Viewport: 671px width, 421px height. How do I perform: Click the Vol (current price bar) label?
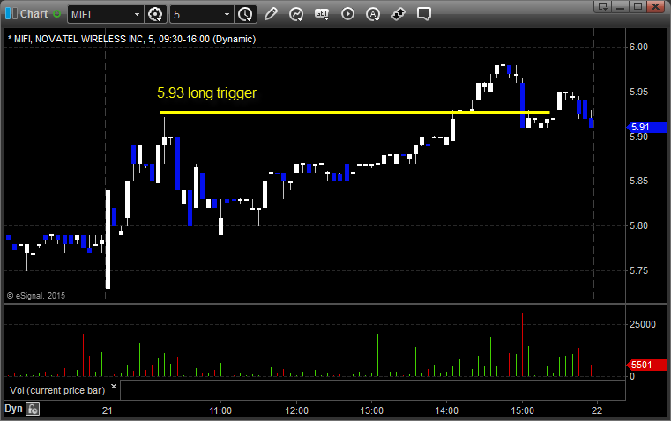(x=57, y=390)
